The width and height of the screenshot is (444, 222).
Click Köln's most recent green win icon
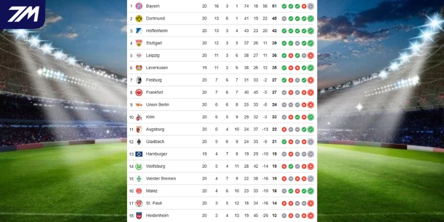point(311,117)
